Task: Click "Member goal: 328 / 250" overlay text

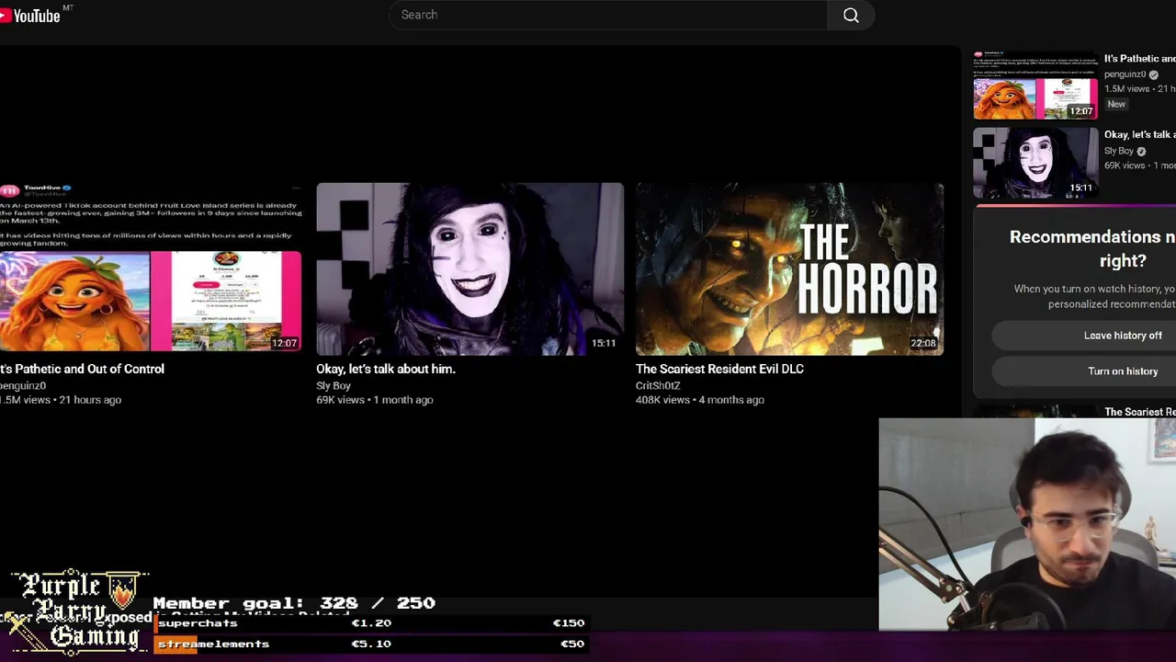Action: (x=294, y=603)
